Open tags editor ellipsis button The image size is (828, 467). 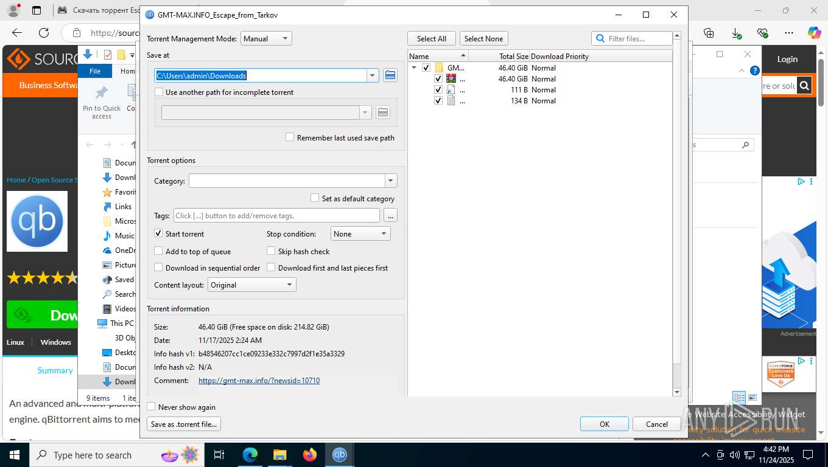click(x=390, y=215)
